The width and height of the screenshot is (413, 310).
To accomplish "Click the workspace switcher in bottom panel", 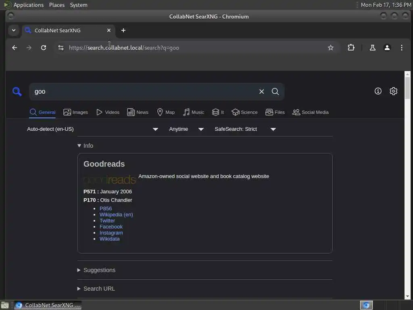I will tap(366, 305).
